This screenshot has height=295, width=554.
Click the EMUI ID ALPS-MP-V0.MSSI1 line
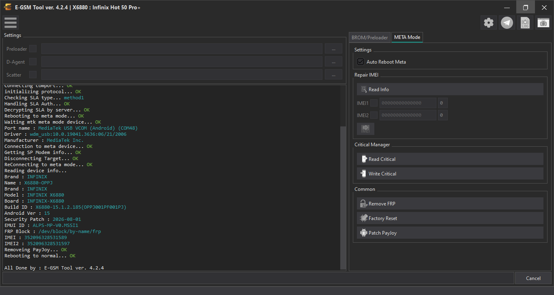[41, 225]
